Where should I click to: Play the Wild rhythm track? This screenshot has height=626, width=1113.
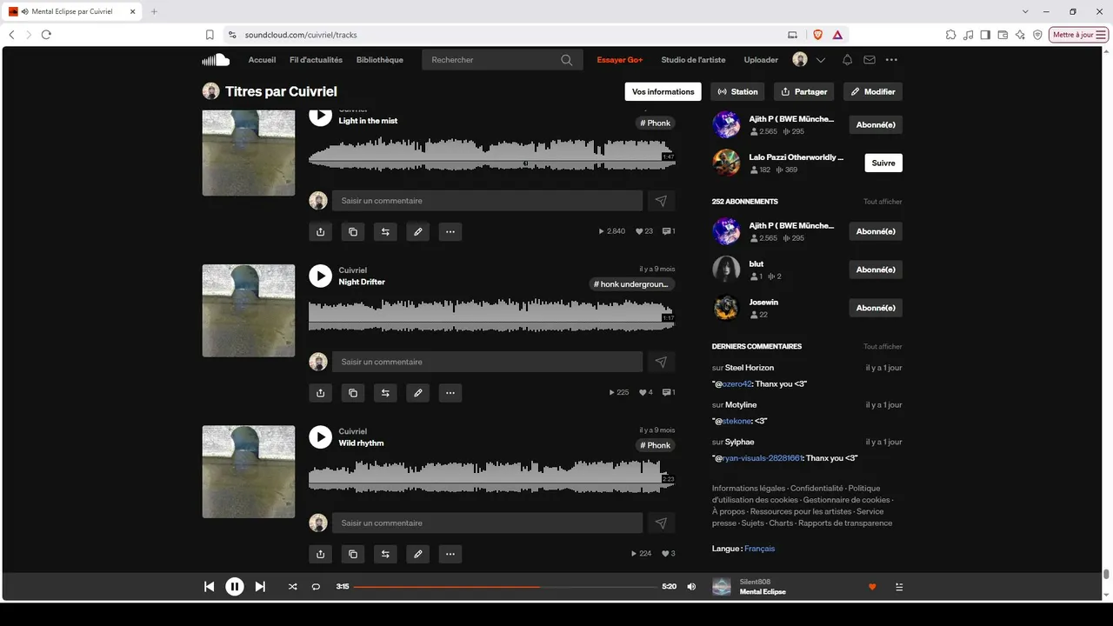(320, 437)
